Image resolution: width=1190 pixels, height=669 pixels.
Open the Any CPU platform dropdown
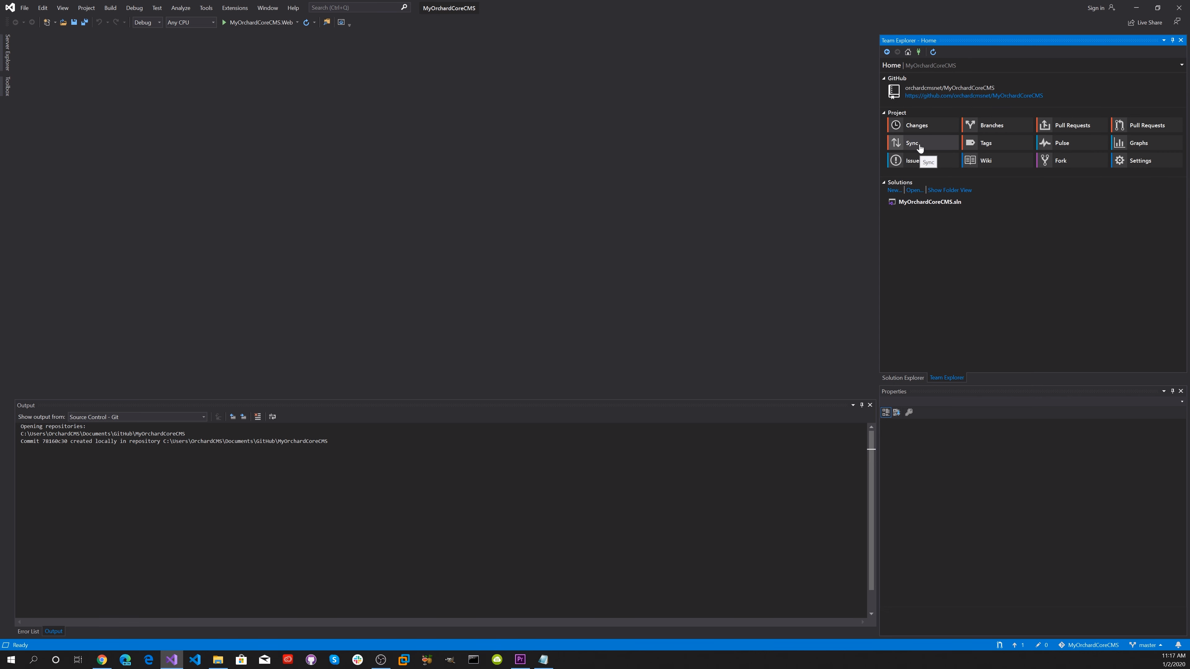[x=191, y=22]
